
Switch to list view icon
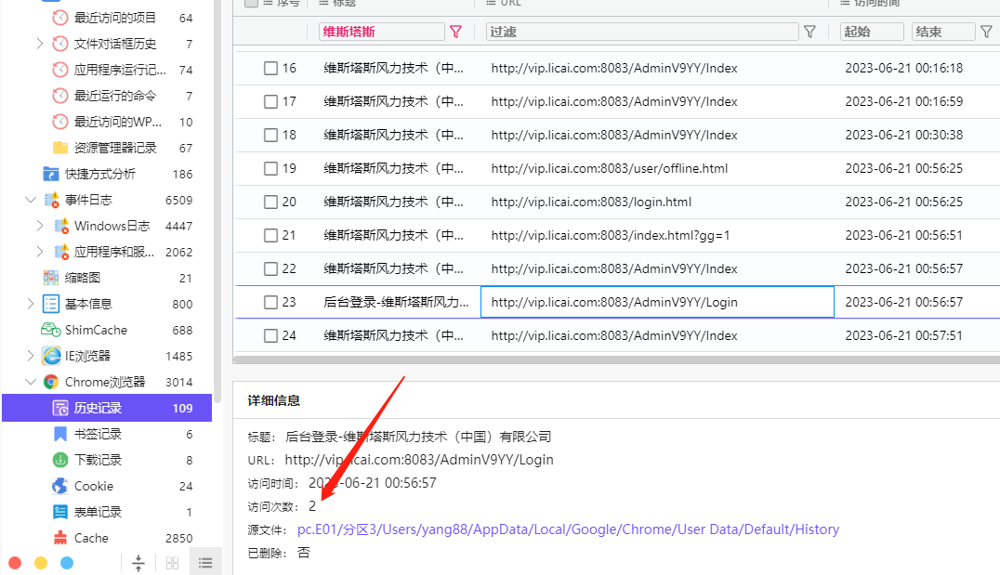[205, 563]
